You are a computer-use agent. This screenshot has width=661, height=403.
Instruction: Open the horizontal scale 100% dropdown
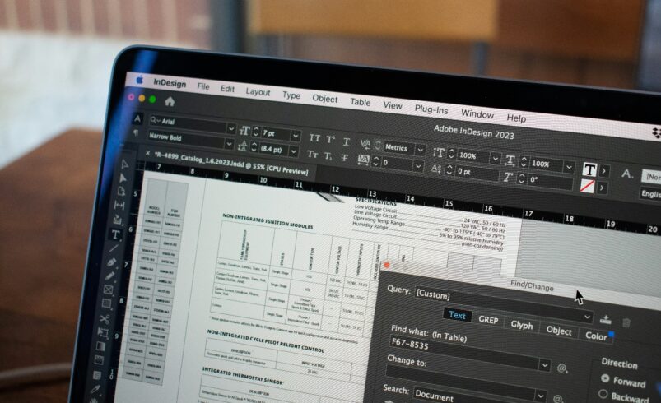point(569,167)
